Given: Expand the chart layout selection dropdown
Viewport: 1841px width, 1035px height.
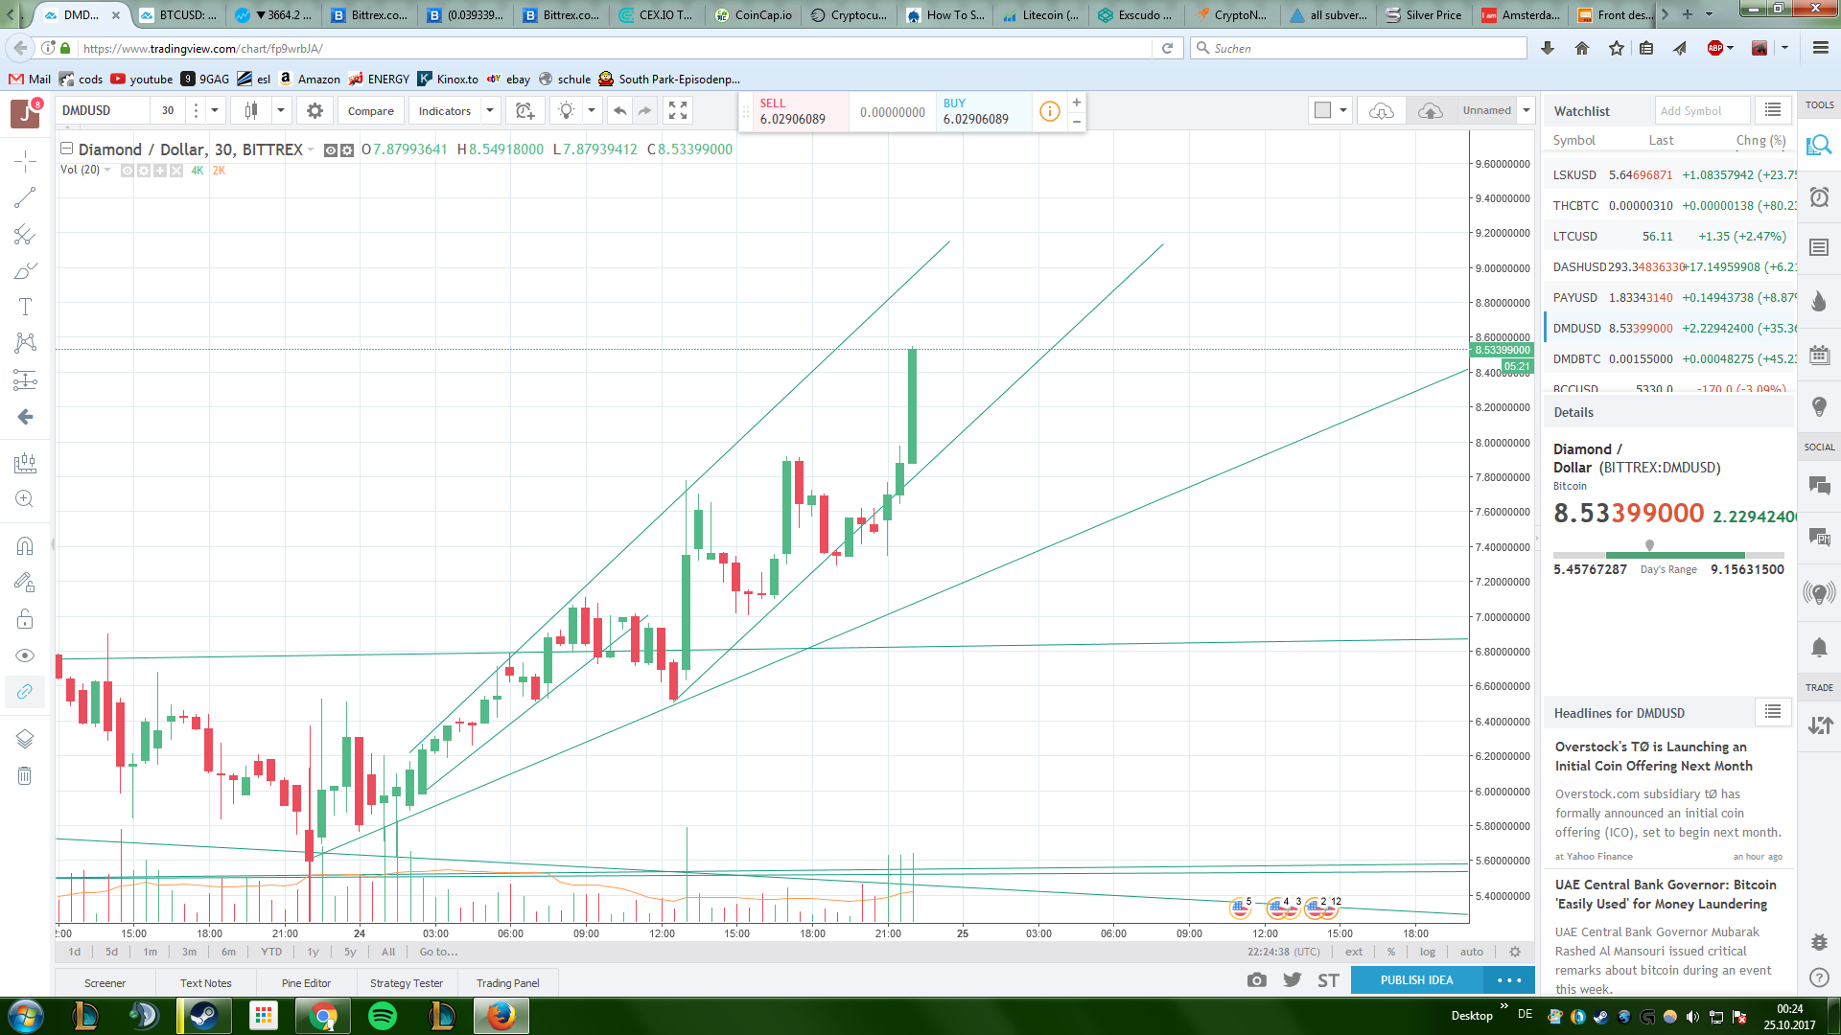Looking at the screenshot, I should click(x=1343, y=111).
